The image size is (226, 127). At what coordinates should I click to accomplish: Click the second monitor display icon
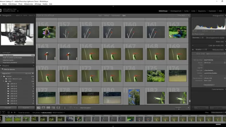pos(4,113)
